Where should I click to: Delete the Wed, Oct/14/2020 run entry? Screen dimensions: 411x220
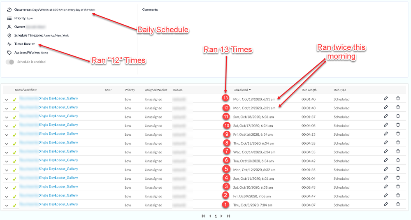coord(398,151)
